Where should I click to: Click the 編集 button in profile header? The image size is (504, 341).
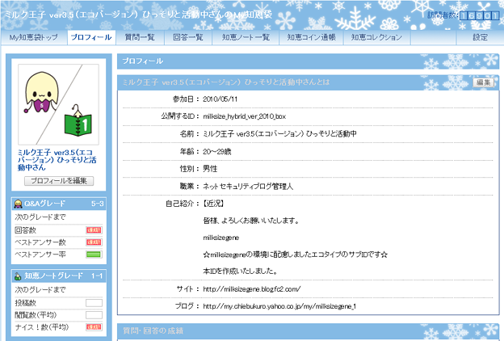pyautogui.click(x=484, y=82)
